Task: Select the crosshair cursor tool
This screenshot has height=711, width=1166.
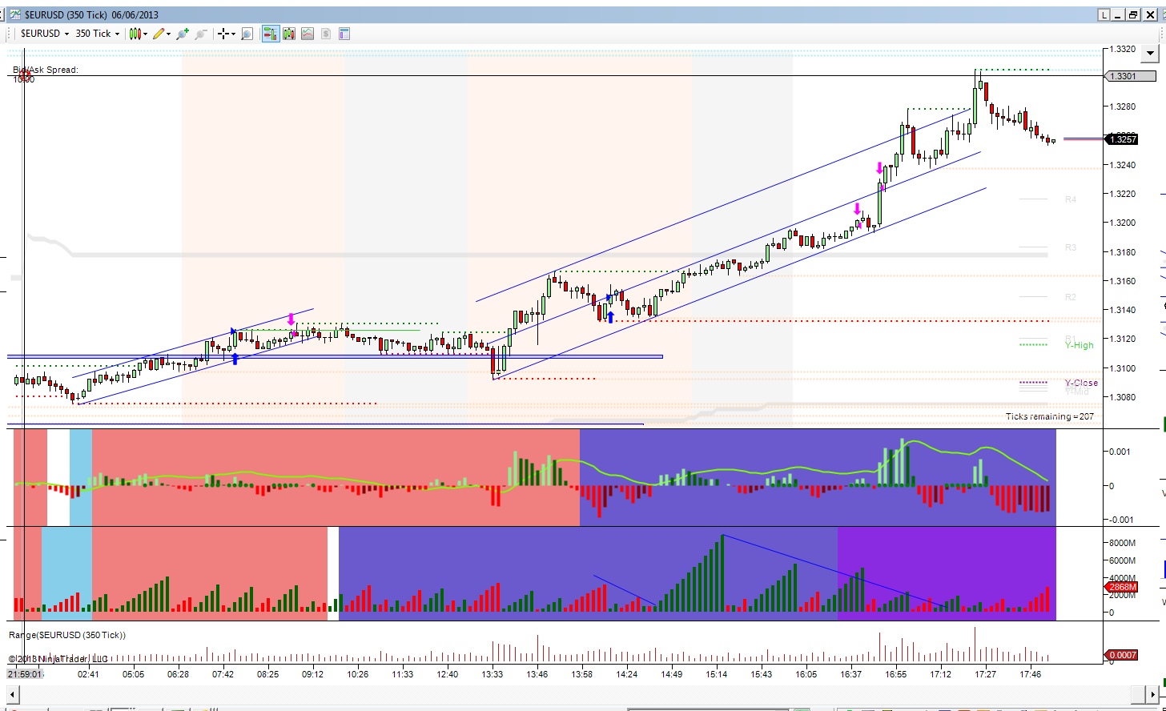Action: pos(223,34)
